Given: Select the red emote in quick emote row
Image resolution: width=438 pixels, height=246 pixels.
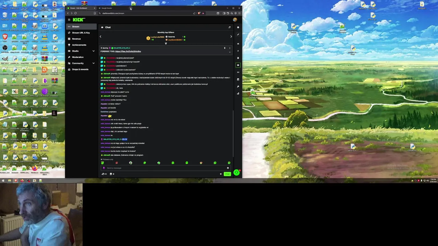Looking at the screenshot, I should 116,163.
